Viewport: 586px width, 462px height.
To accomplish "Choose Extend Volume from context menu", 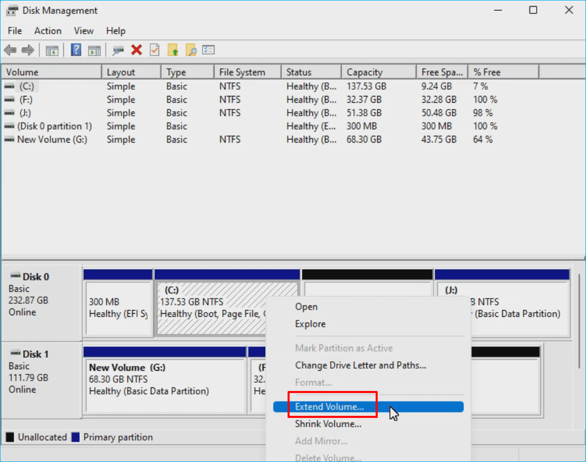I will pyautogui.click(x=330, y=407).
